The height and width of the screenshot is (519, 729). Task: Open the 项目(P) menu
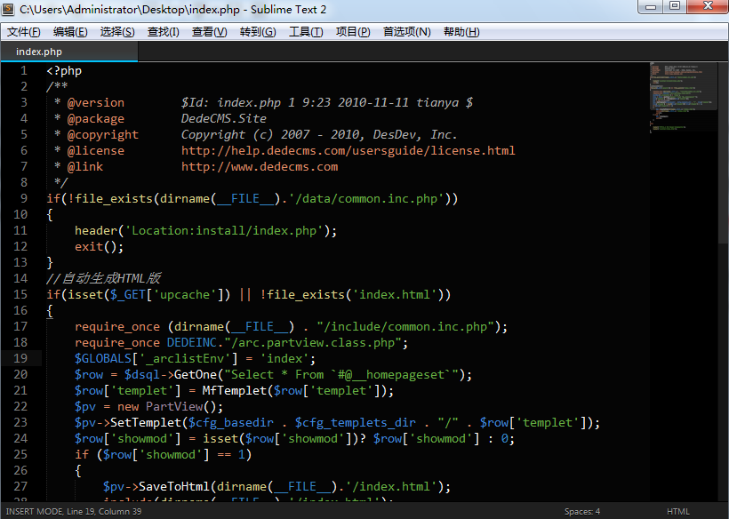(353, 32)
